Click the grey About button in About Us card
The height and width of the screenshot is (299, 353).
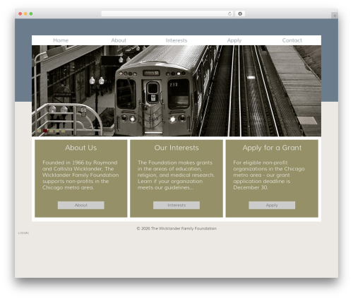(x=81, y=205)
